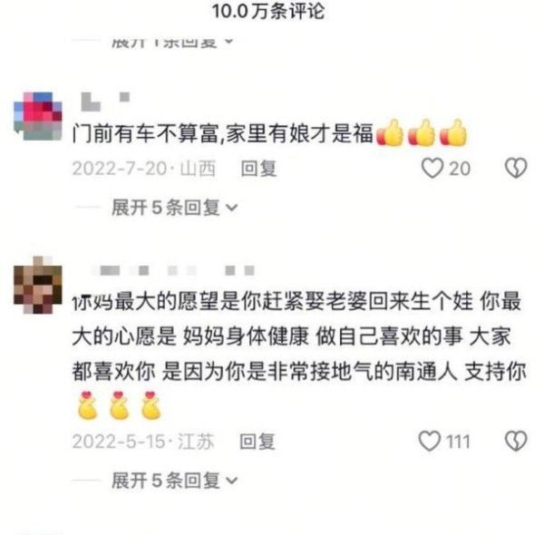
Task: Click the thumbs-up emojis in first comment
Action: [x=422, y=133]
